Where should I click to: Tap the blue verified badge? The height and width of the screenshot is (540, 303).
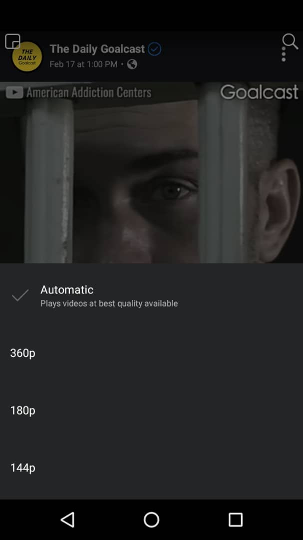click(154, 49)
